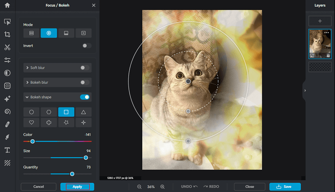Choose the third focus mode icon
Viewport: 335px width, 192px height.
click(66, 33)
